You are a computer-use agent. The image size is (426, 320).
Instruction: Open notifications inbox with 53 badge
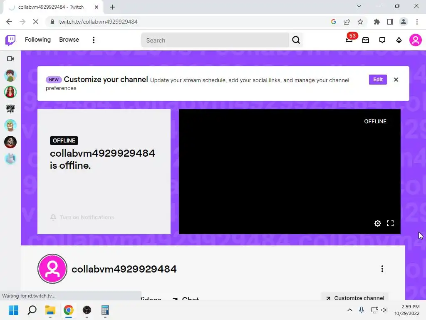coord(349,40)
